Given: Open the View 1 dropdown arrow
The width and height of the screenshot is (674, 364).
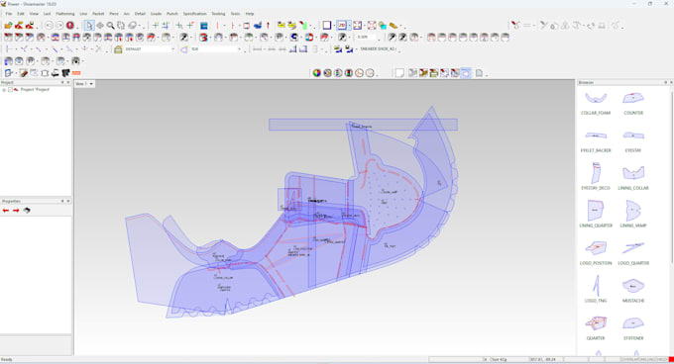Looking at the screenshot, I should [91, 84].
